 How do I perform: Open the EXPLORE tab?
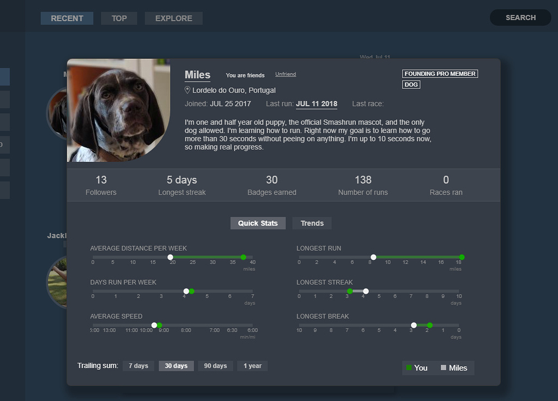click(173, 18)
